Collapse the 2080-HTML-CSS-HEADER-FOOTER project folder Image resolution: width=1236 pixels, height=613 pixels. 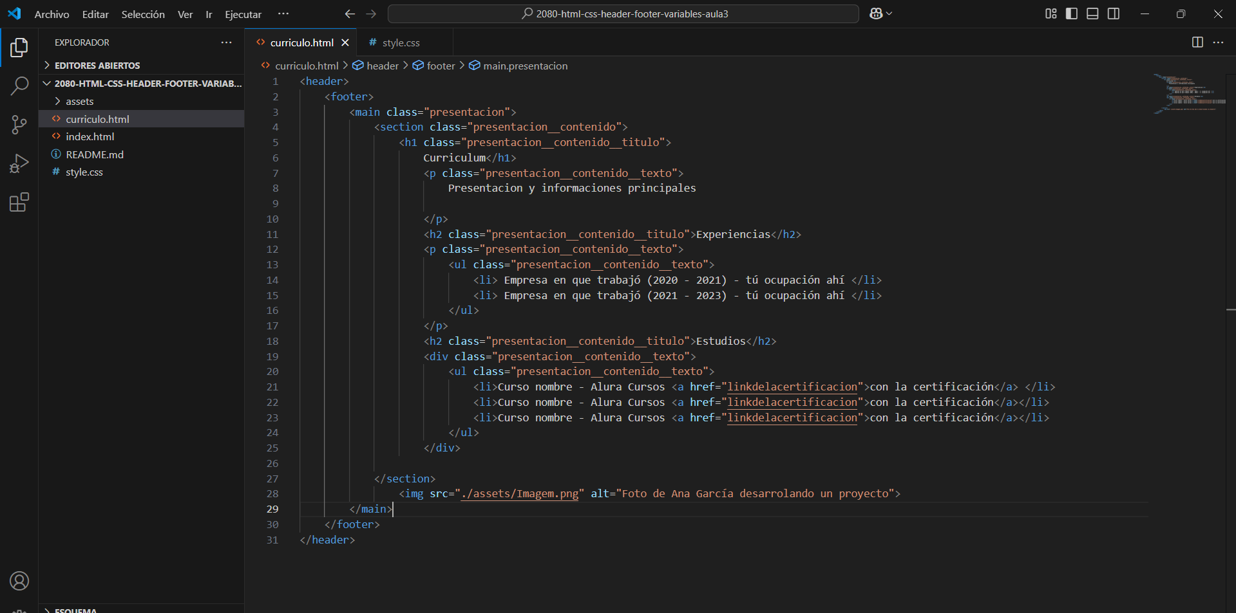tap(142, 84)
